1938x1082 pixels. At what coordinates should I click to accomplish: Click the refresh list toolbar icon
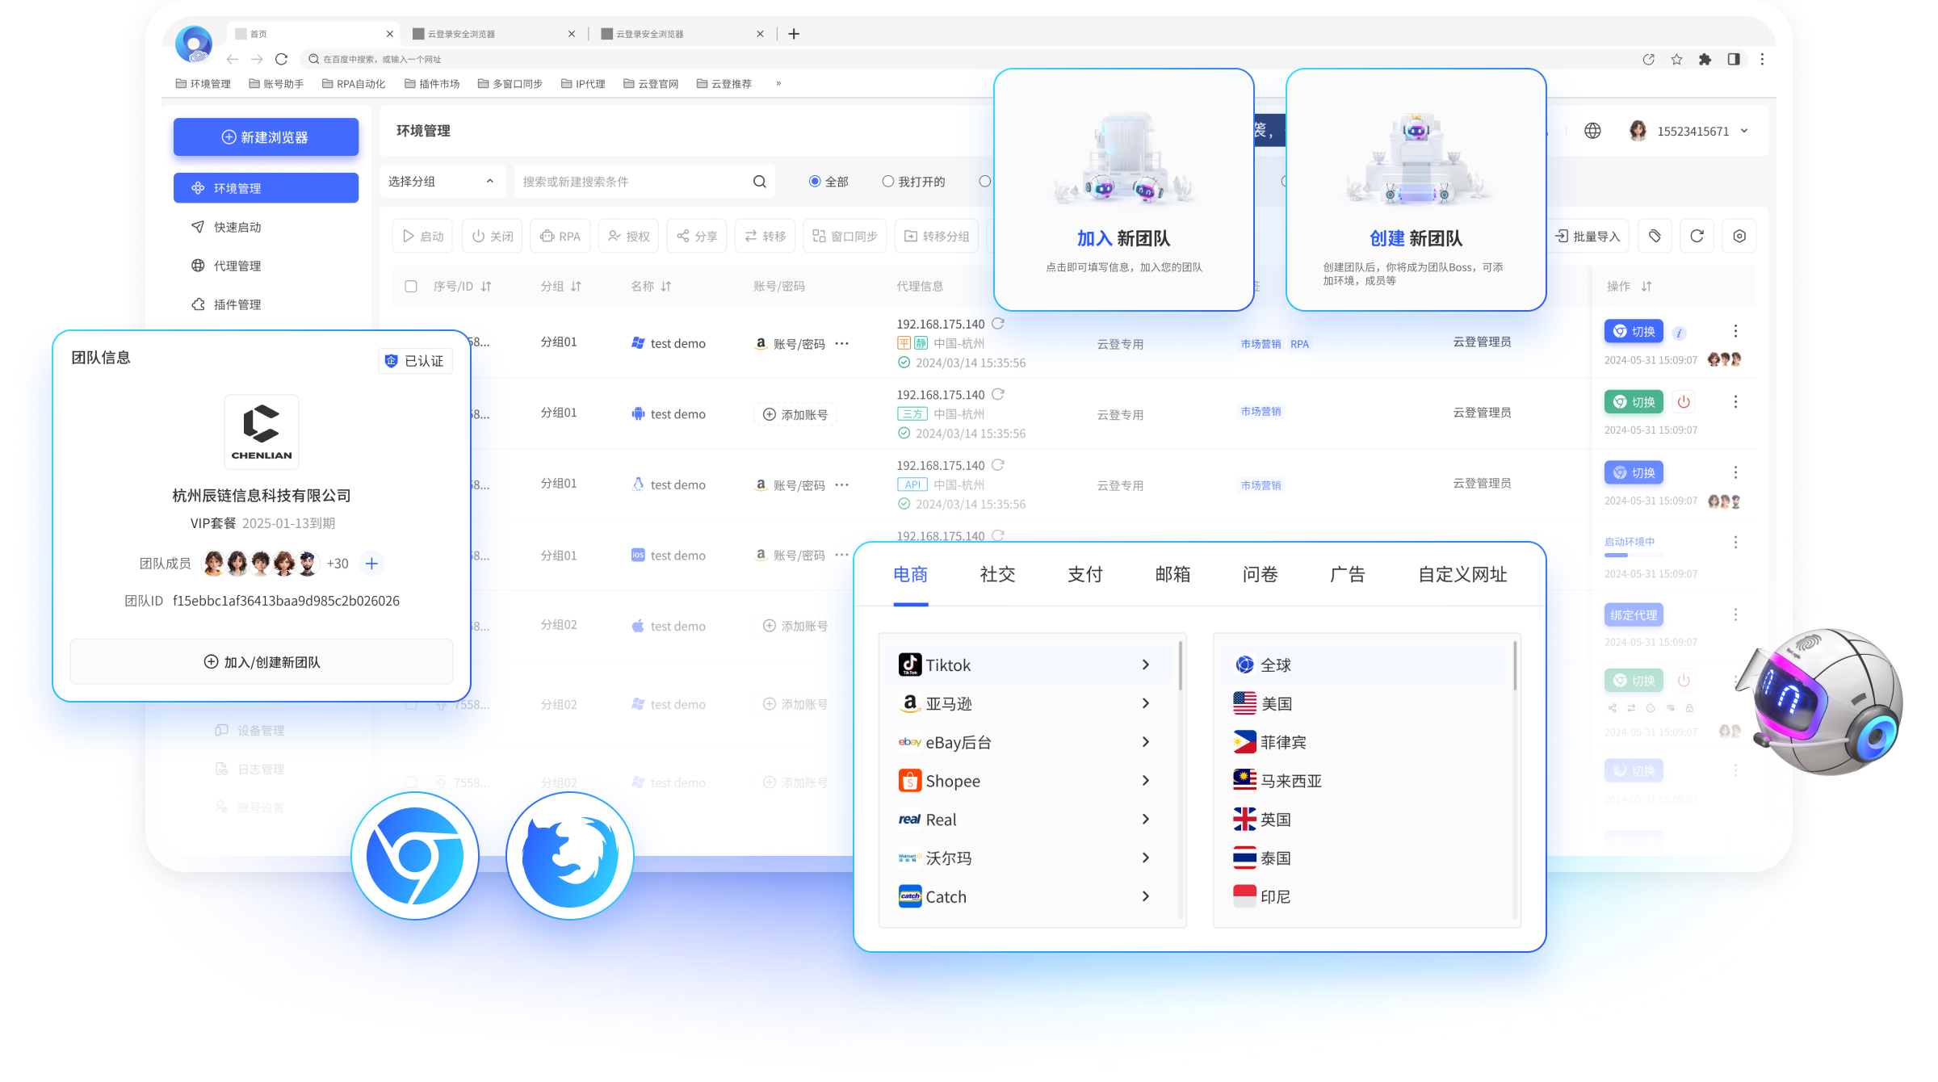coord(1697,236)
